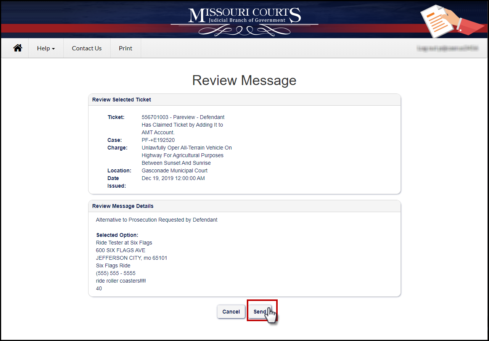Click the 'Six Flags Ride' line
Viewport: 489px width, 341px height.
point(113,265)
